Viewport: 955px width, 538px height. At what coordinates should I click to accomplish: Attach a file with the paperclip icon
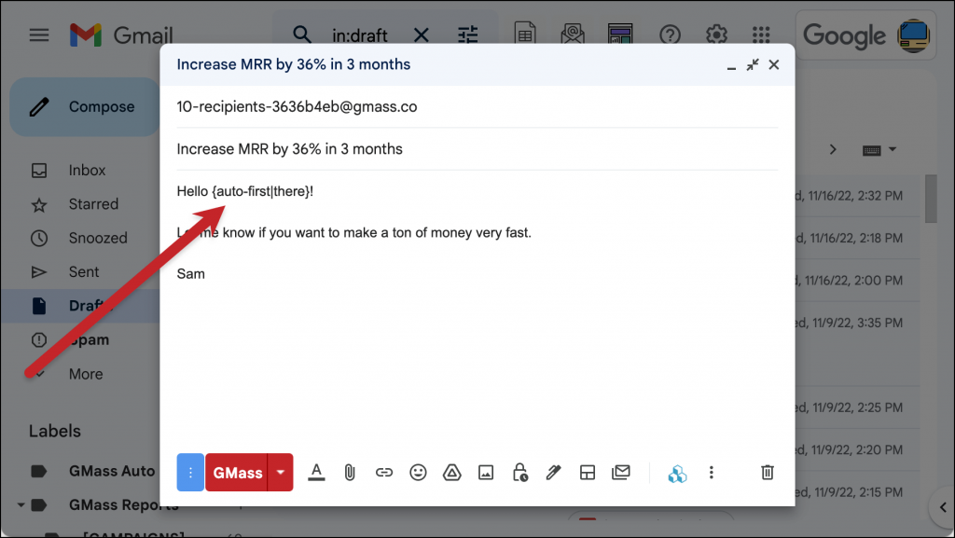pos(350,473)
